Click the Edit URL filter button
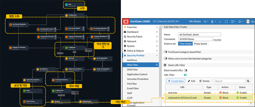Viewport: 255px width, 107px height. 191,81
